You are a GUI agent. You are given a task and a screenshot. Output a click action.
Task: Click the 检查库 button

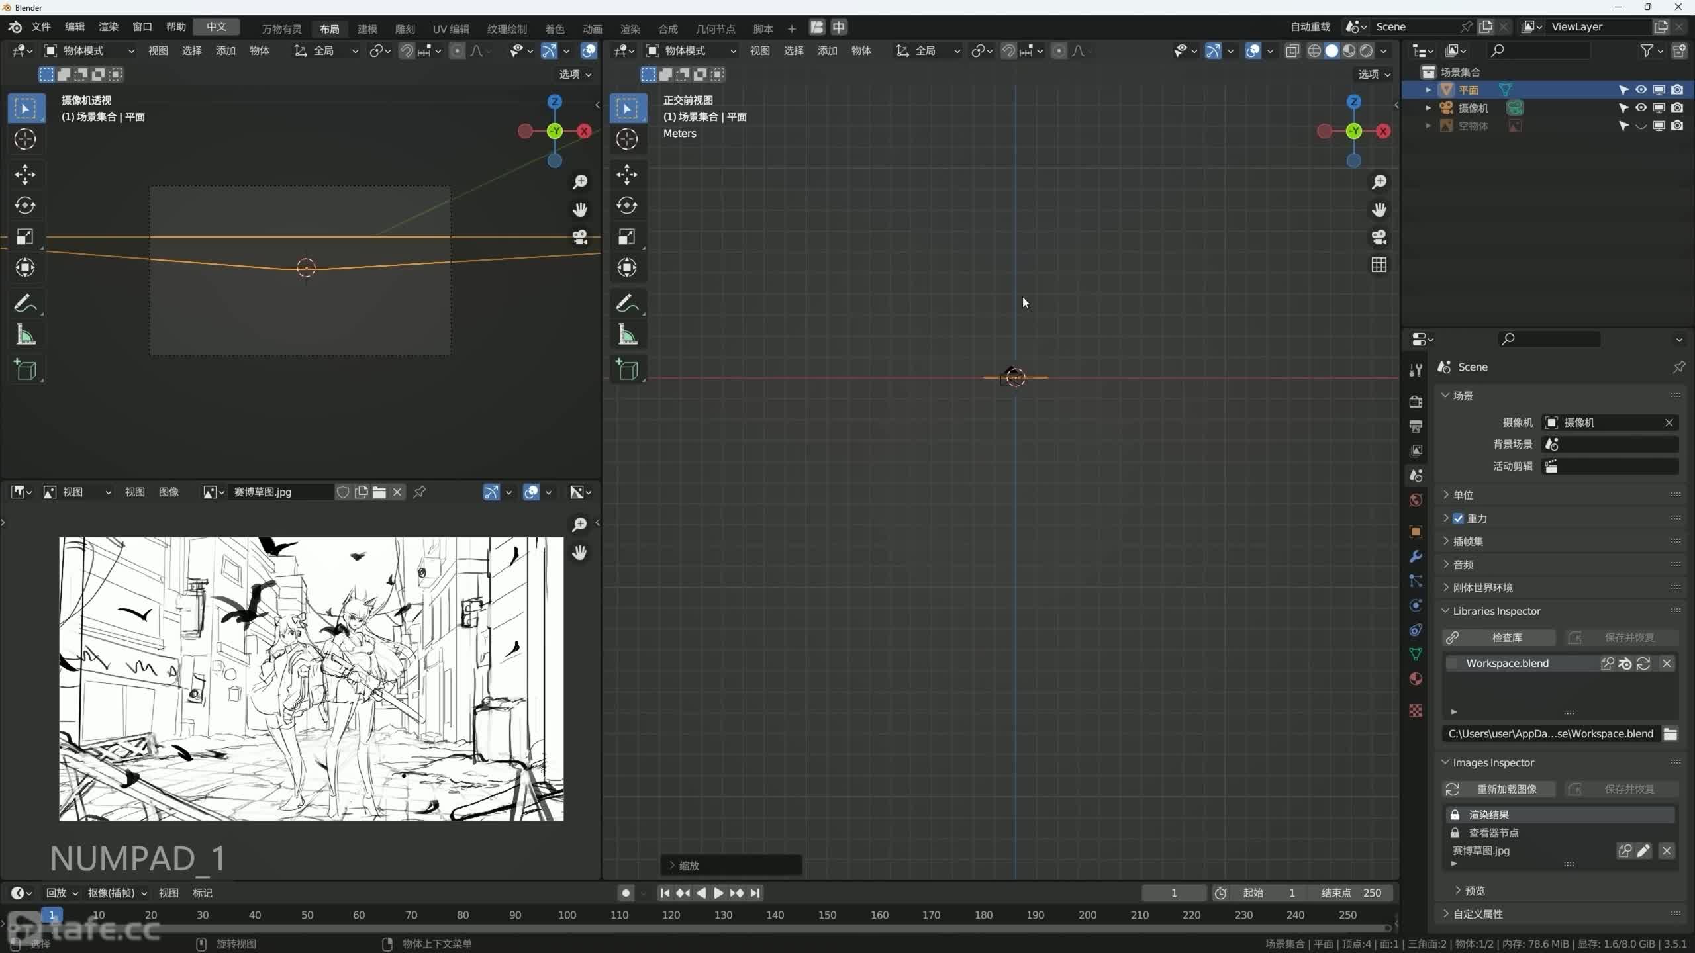pyautogui.click(x=1499, y=637)
